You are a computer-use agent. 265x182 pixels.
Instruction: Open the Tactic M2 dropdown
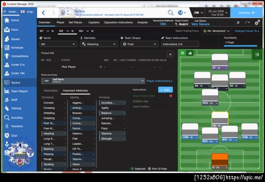(x=58, y=44)
